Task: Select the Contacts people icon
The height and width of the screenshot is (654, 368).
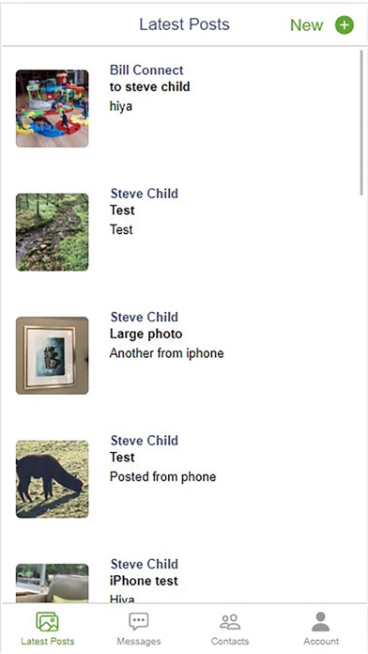Action: (230, 621)
